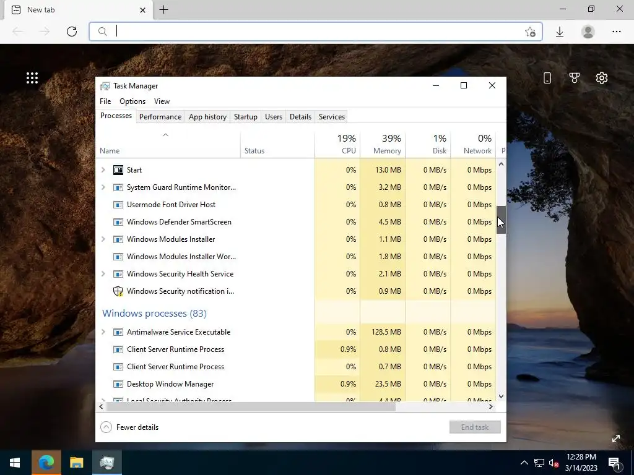The height and width of the screenshot is (475, 634).
Task: Sort by the Memory column
Action: [x=383, y=145]
